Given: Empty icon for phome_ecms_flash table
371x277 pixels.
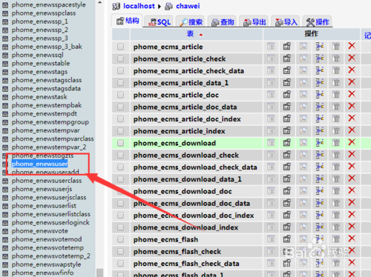Looking at the screenshot, I should coord(336,239).
